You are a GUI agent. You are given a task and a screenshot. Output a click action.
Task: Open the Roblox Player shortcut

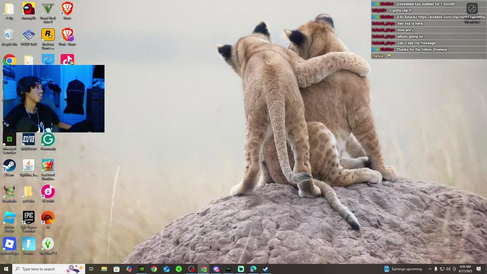pyautogui.click(x=9, y=247)
